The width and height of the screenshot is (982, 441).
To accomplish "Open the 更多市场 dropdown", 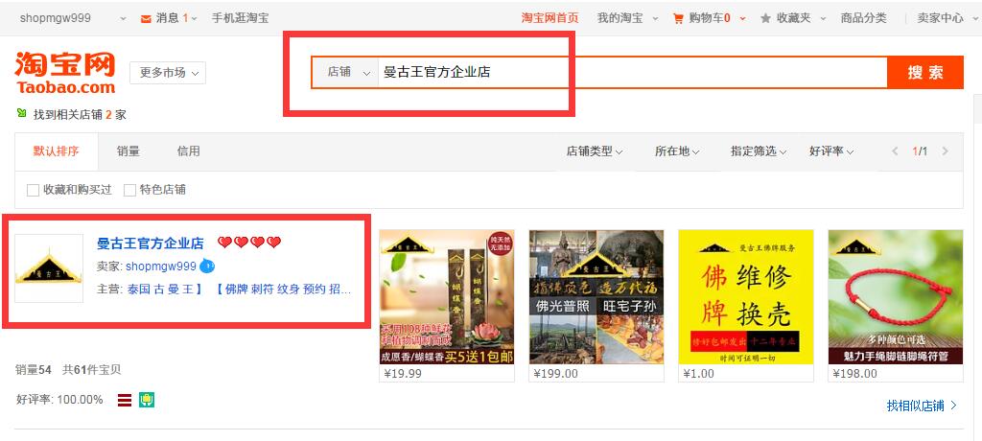I will (168, 73).
